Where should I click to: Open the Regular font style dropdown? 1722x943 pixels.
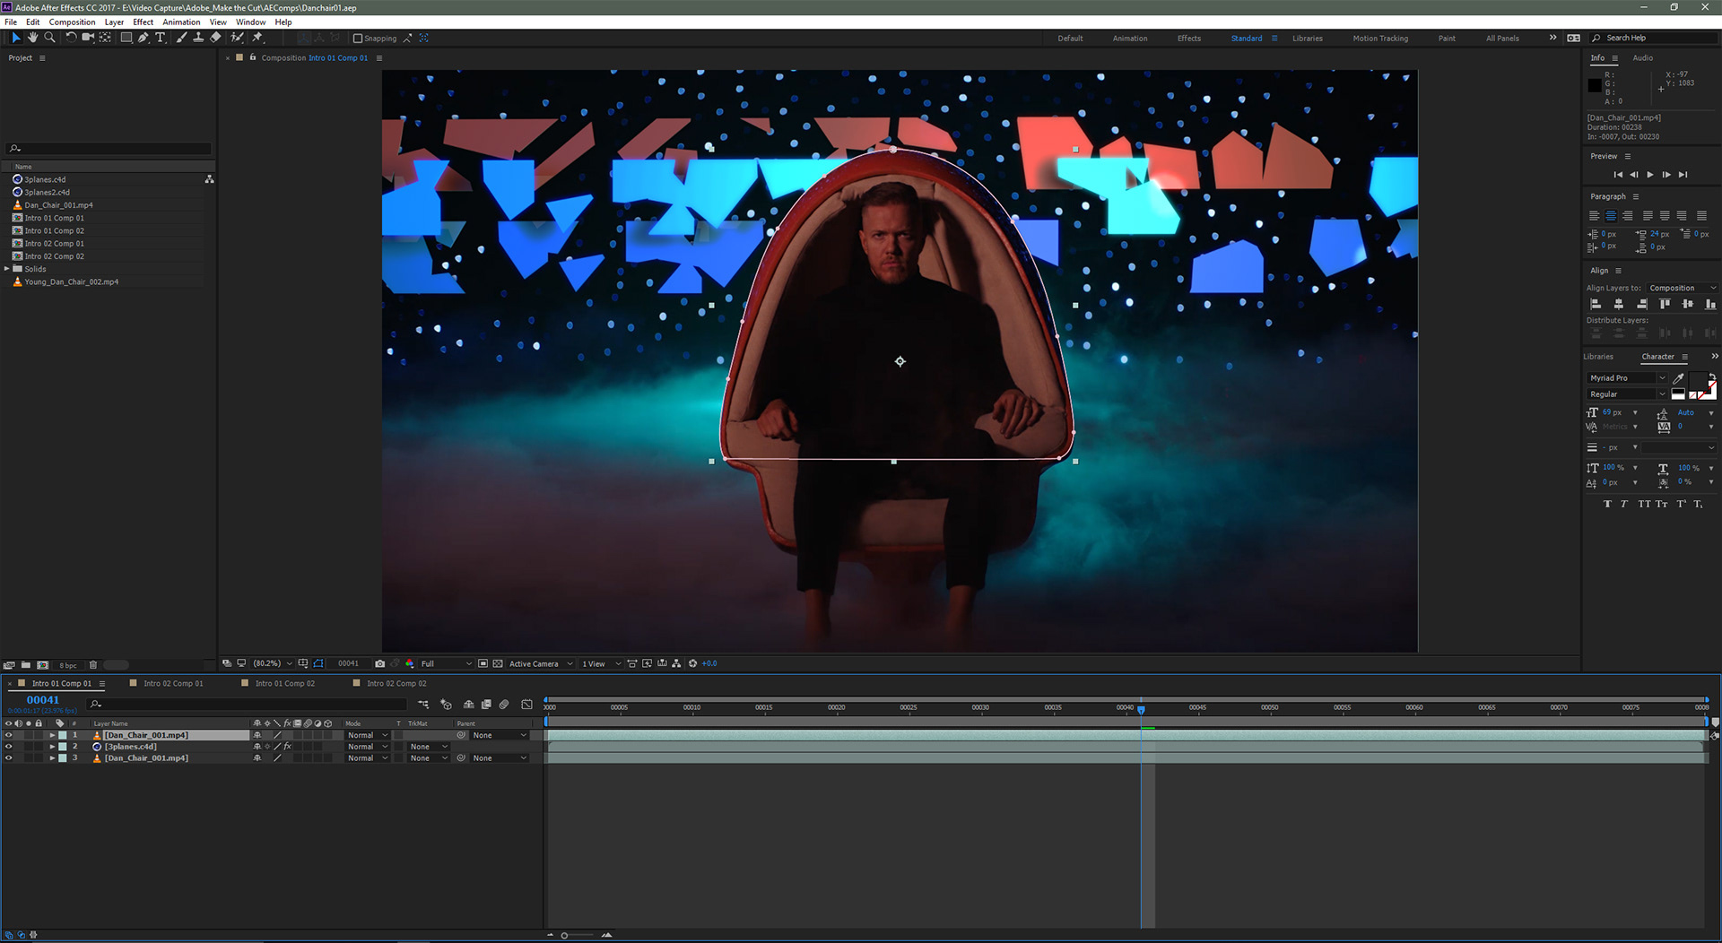(x=1626, y=394)
